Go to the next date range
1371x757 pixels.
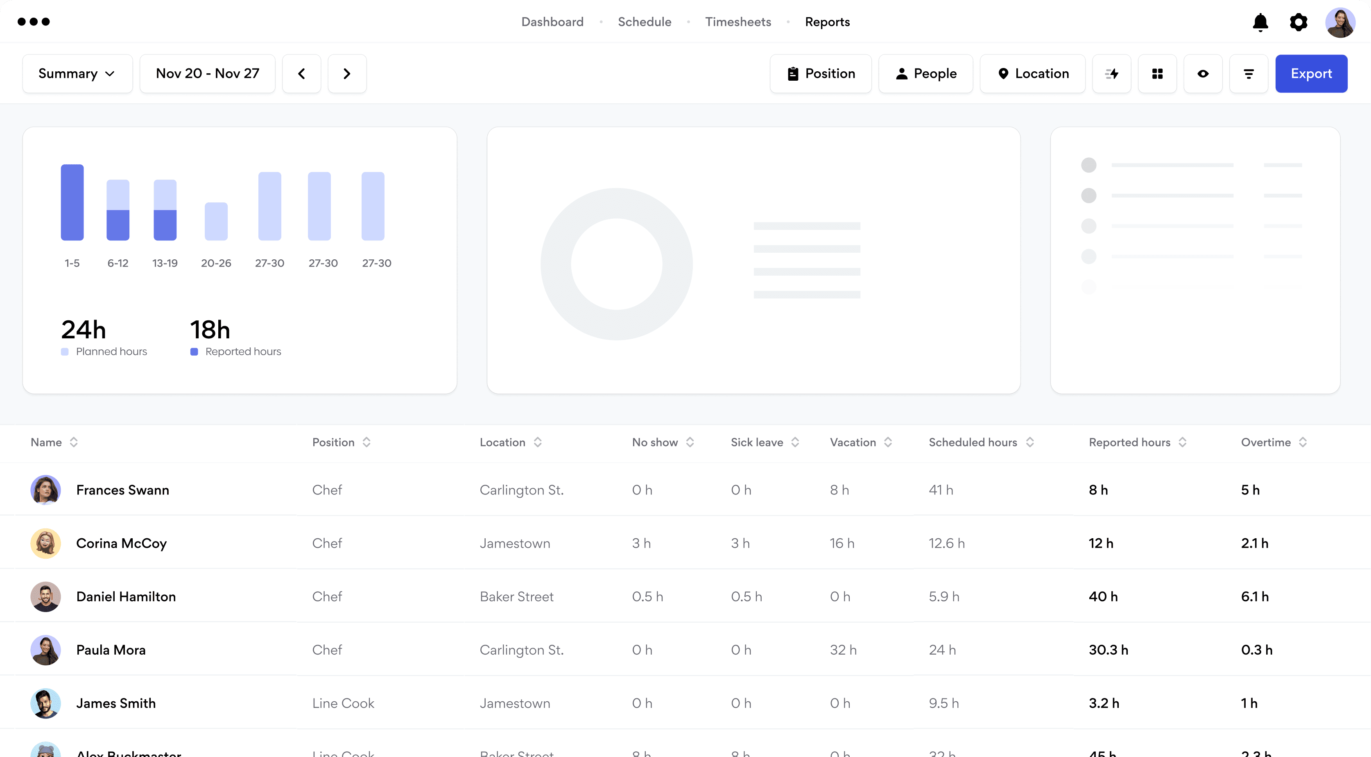click(x=347, y=73)
